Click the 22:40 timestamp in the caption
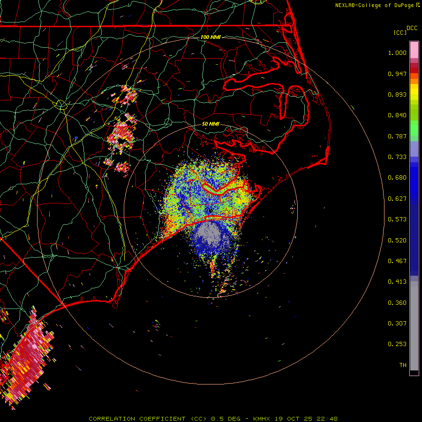Image resolution: width=422 pixels, height=422 pixels. [x=328, y=419]
